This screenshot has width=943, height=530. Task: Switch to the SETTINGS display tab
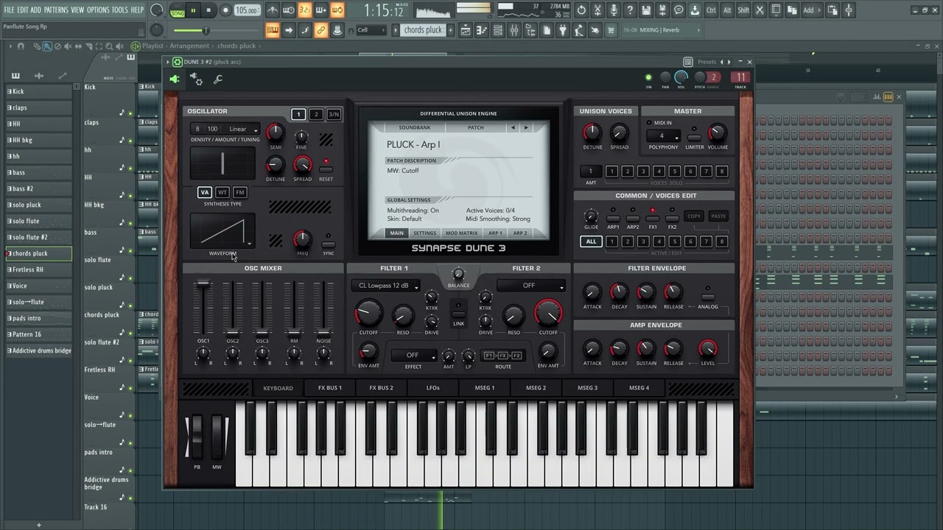[425, 233]
